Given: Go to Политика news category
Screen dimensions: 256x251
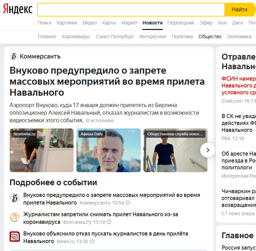Looking at the screenshot, I should click(x=182, y=36).
